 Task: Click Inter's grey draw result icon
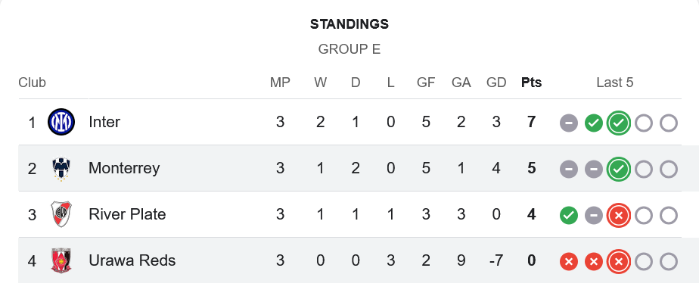(568, 123)
